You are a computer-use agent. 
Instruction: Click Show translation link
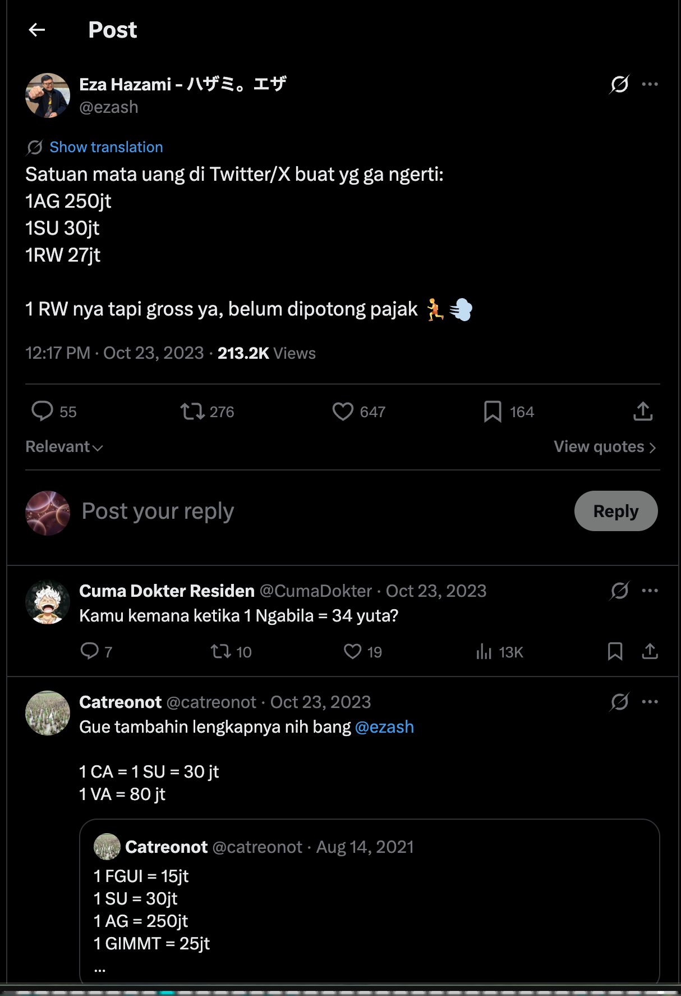pyautogui.click(x=106, y=147)
